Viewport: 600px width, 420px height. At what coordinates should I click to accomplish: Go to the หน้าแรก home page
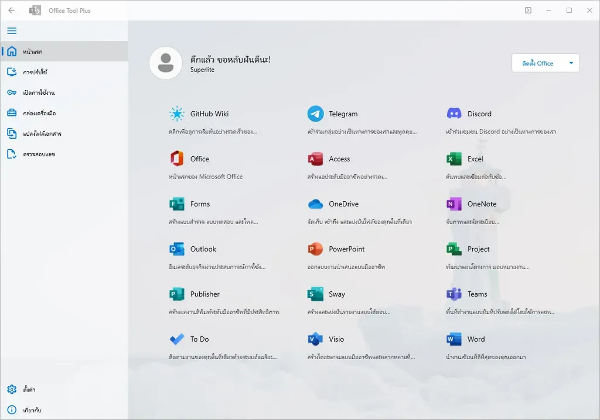(64, 51)
